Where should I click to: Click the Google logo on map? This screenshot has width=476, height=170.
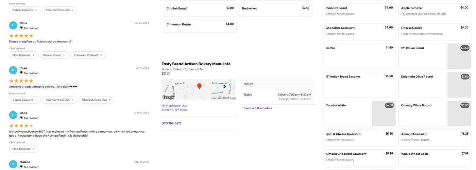pos(168,97)
